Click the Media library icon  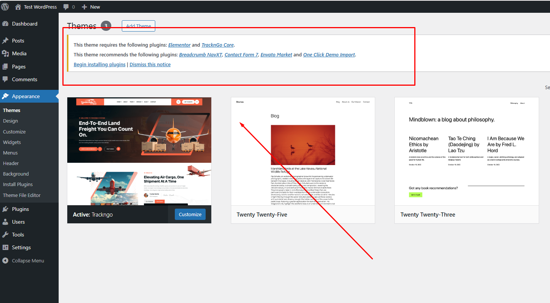5,53
